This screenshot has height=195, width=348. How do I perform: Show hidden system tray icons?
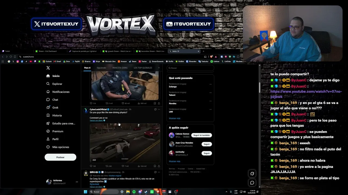click(x=226, y=192)
